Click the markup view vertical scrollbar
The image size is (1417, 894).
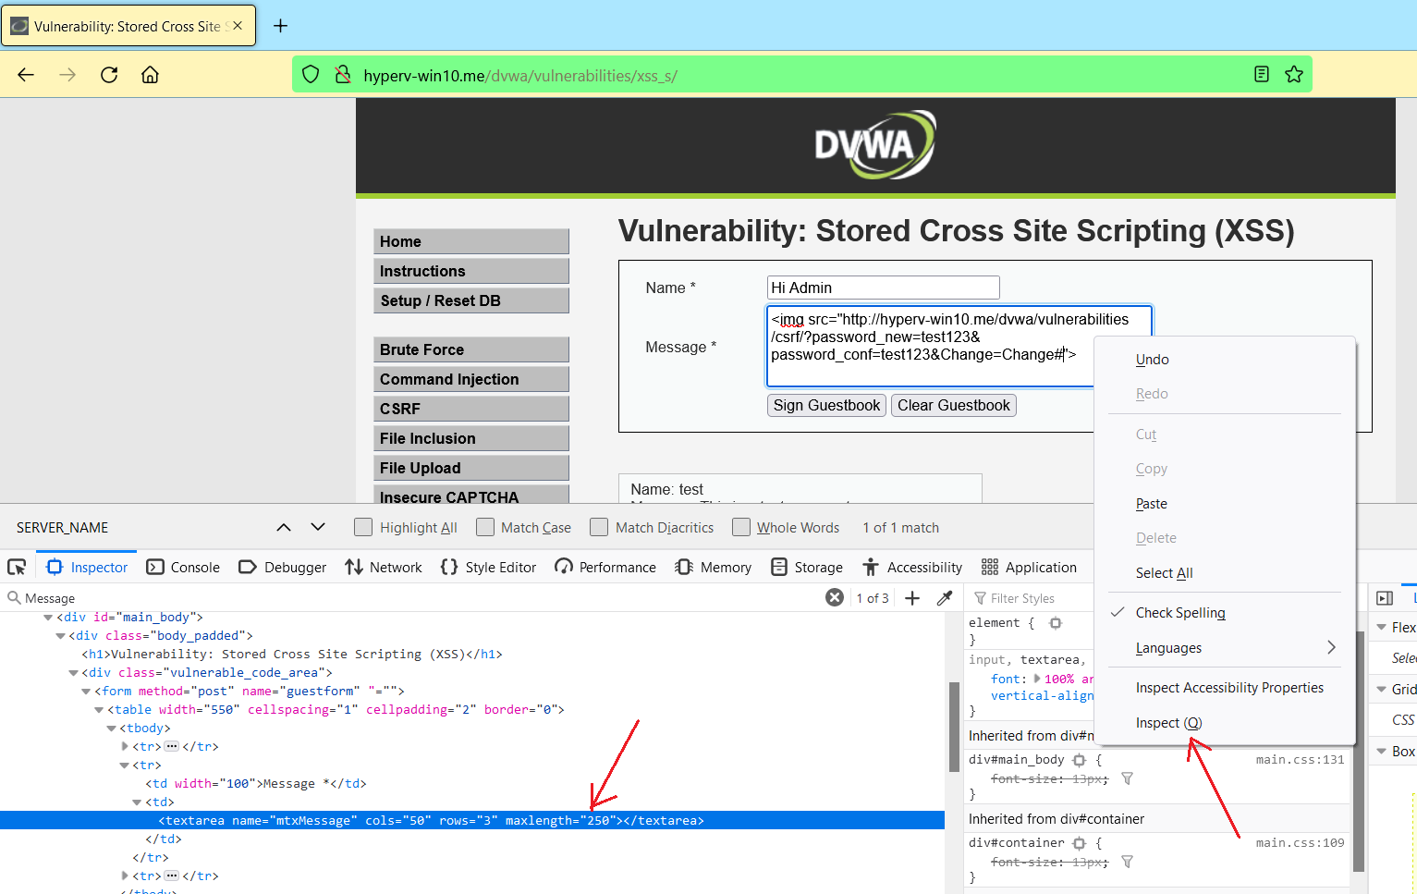click(954, 727)
